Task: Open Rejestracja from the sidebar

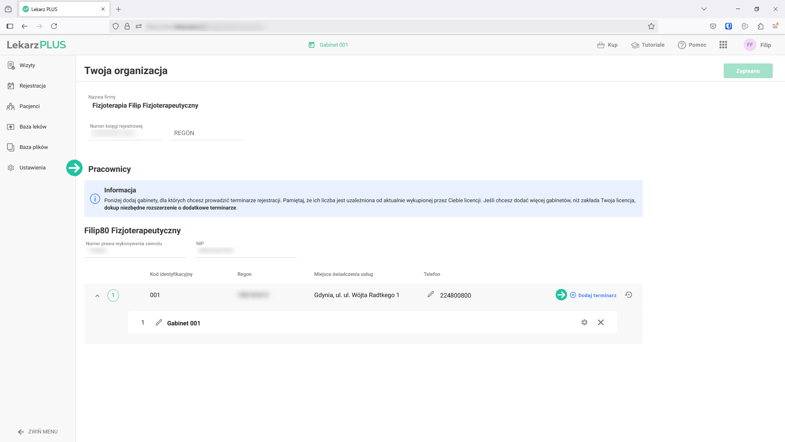Action: point(32,86)
